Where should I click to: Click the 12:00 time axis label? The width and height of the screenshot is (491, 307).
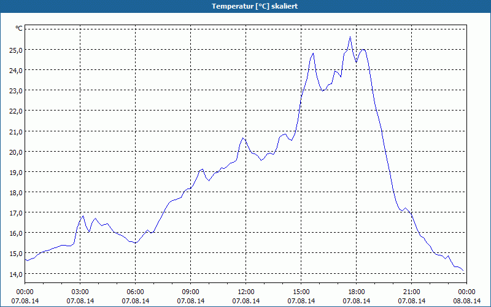(x=246, y=292)
